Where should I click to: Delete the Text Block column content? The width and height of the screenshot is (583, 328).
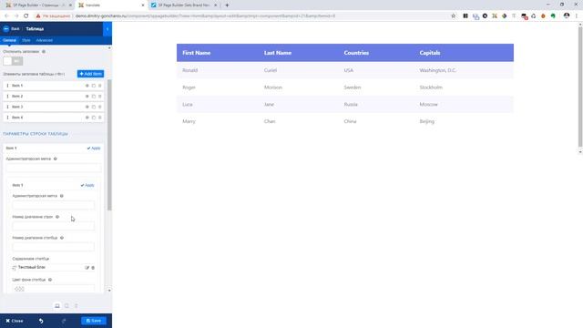[x=93, y=267]
